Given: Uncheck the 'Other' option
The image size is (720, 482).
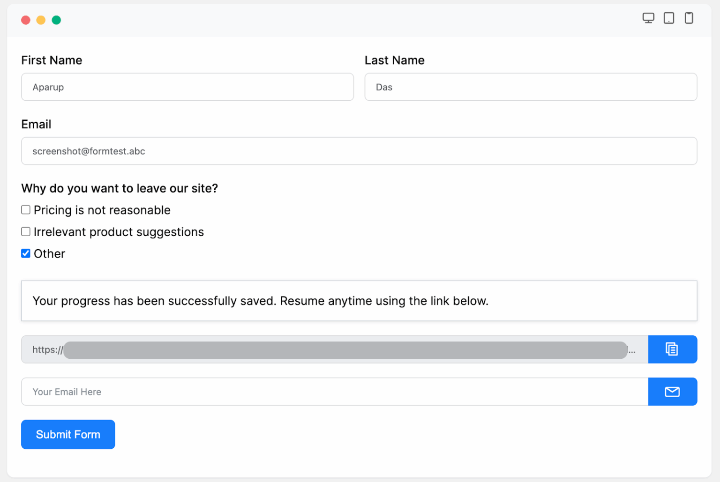Looking at the screenshot, I should (x=25, y=253).
